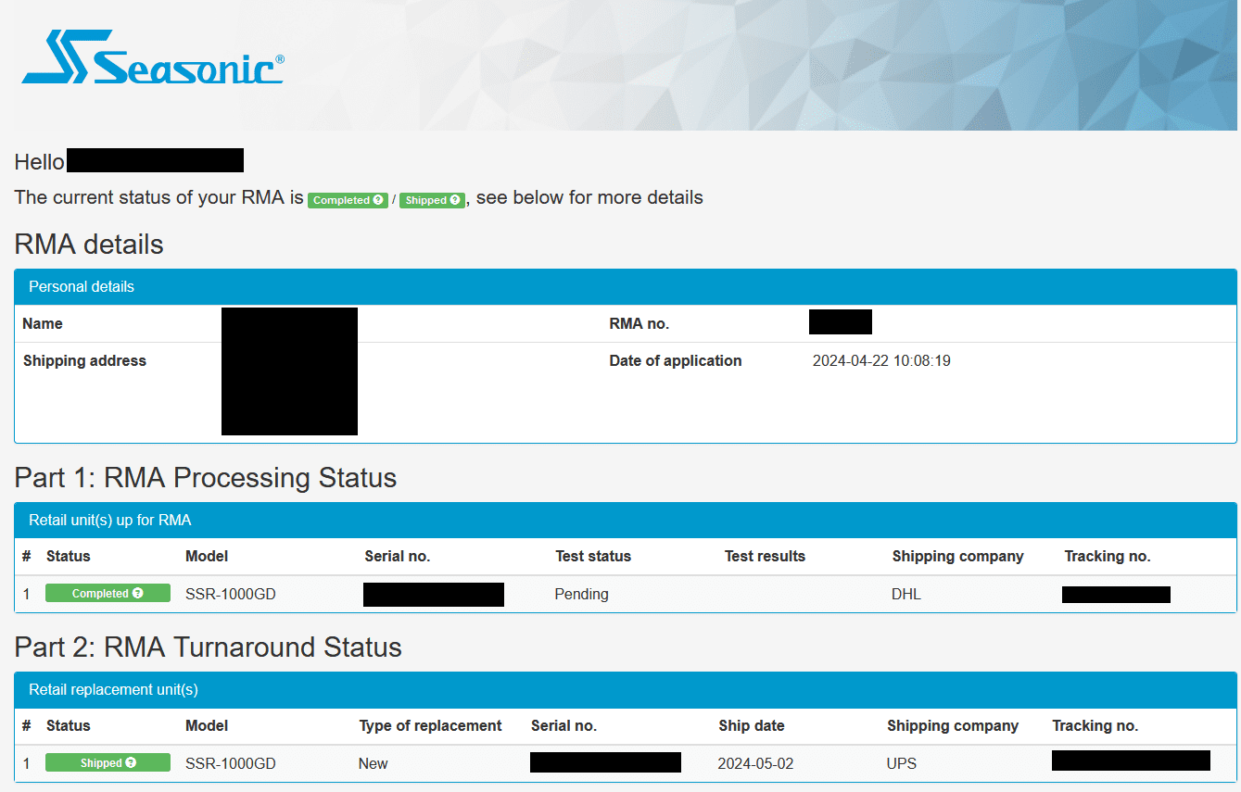The image size is (1241, 792).
Task: Click the Status column header in the Part 1 table
Action: [69, 557]
